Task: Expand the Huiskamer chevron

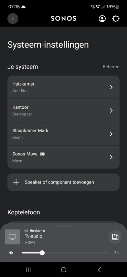Action: pyautogui.click(x=111, y=87)
